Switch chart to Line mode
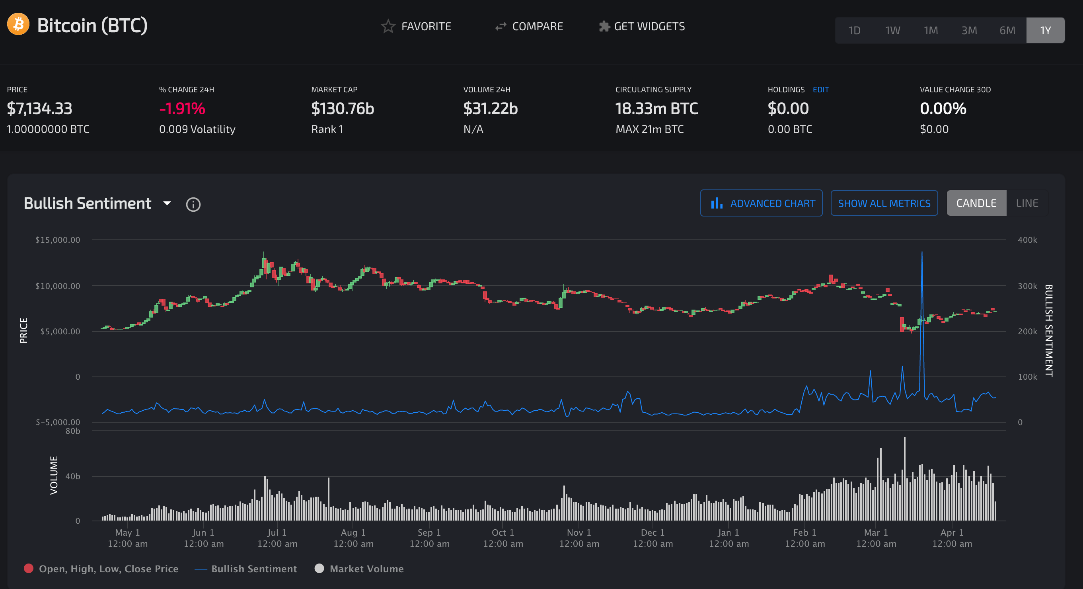The image size is (1083, 589). (1027, 203)
